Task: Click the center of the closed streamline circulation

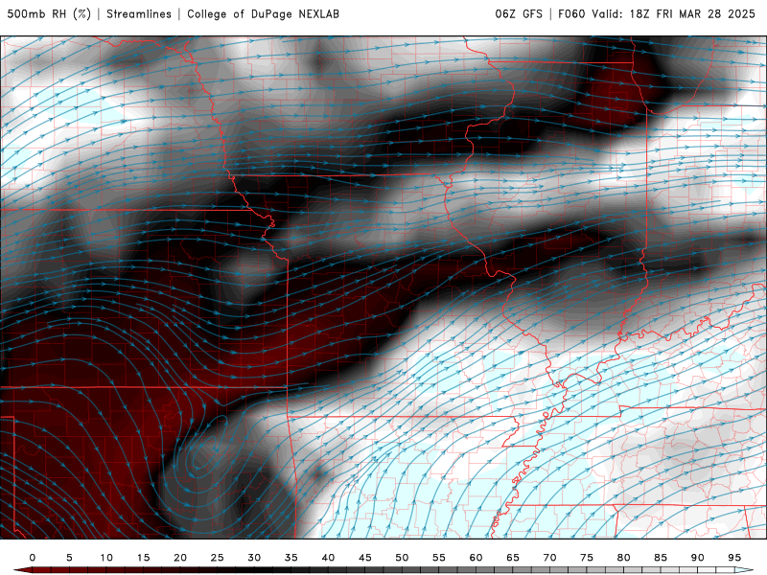Action: [205, 452]
